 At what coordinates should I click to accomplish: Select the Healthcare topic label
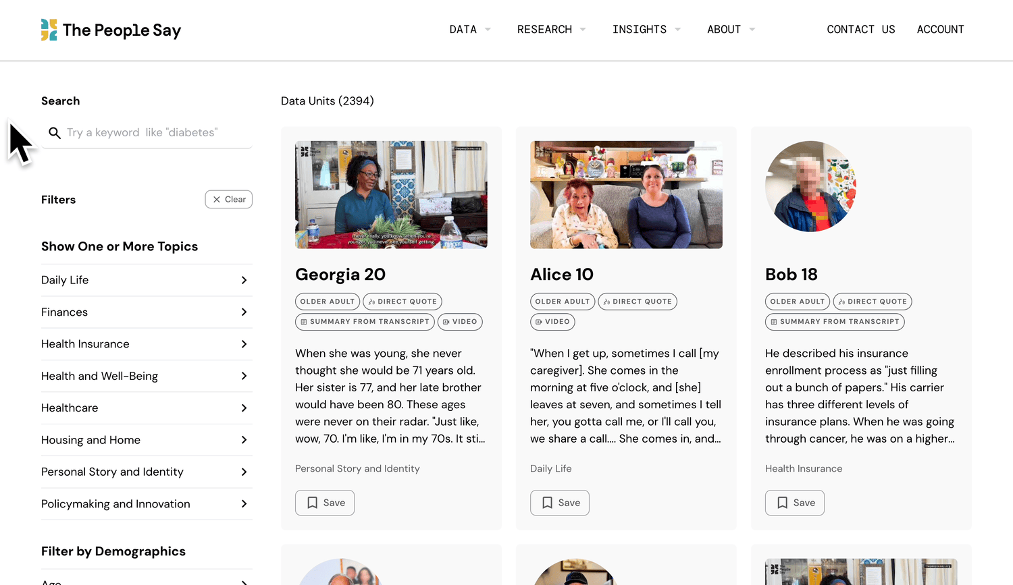click(70, 408)
